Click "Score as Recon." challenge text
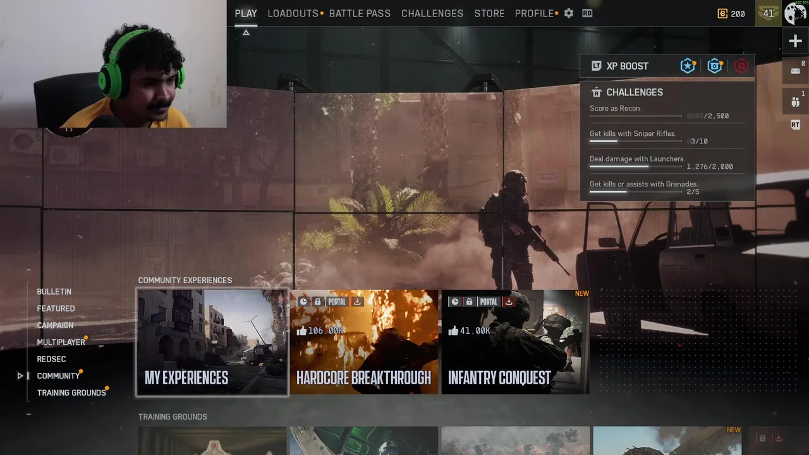 tap(616, 109)
